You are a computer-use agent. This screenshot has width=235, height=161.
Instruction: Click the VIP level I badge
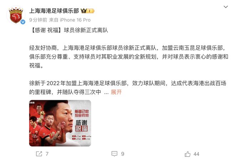[x=90, y=11]
